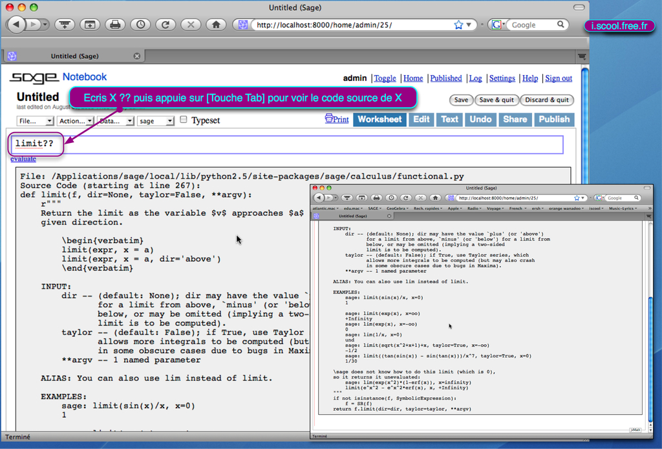This screenshot has width=662, height=449.
Task: Reload page in the small overlapping window
Action: click(406, 198)
